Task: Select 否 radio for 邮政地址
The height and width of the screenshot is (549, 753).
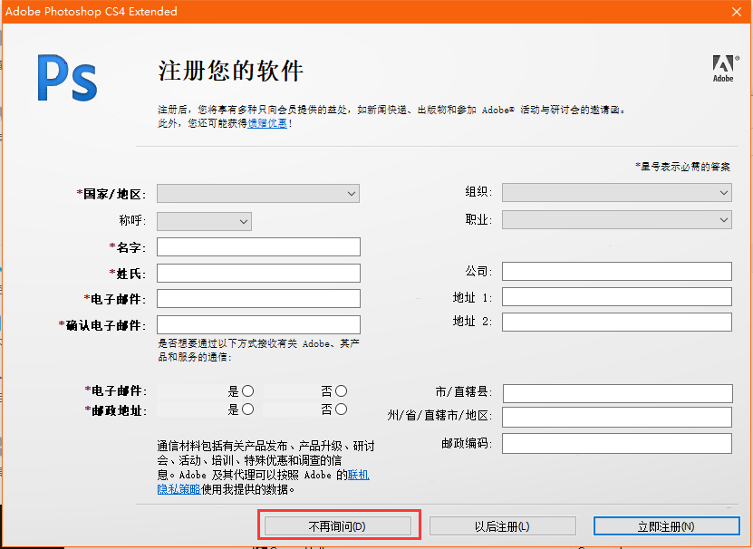Action: click(341, 409)
